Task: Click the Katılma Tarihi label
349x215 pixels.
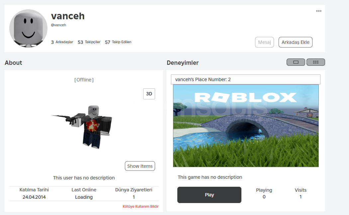Action: [x=34, y=190]
